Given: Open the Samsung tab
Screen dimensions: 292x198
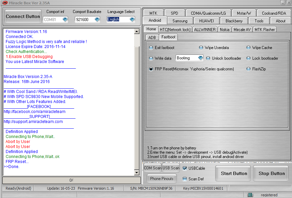Looking at the screenshot, I should 180,21.
